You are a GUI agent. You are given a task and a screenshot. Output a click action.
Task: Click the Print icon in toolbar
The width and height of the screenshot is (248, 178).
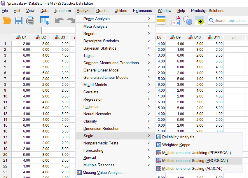[31, 21]
